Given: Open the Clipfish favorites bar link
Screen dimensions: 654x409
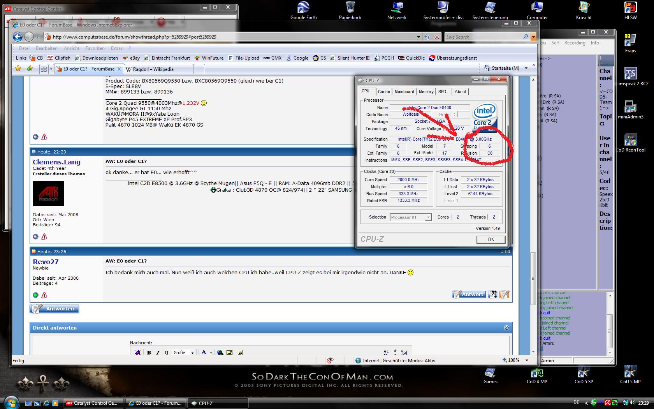Looking at the screenshot, I should pyautogui.click(x=59, y=58).
